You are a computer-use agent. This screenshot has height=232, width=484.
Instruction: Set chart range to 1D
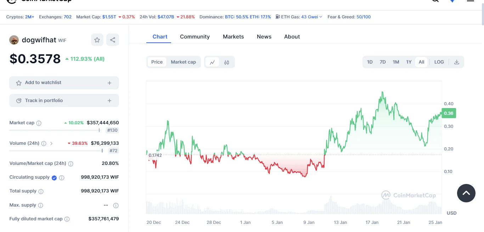click(370, 62)
